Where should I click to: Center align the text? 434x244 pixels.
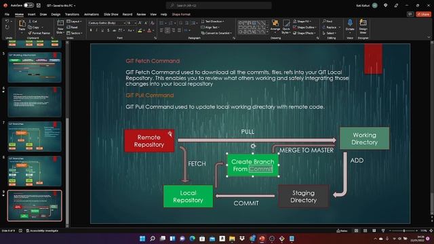[x=167, y=30]
